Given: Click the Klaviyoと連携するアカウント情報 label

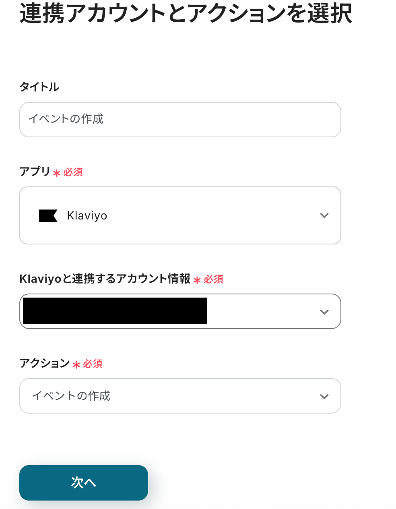Looking at the screenshot, I should (105, 279).
